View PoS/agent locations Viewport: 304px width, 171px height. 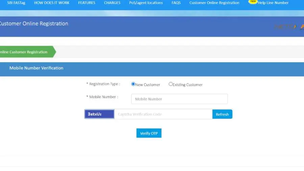point(146,3)
